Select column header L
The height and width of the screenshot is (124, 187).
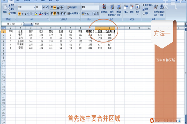[x=119, y=28]
